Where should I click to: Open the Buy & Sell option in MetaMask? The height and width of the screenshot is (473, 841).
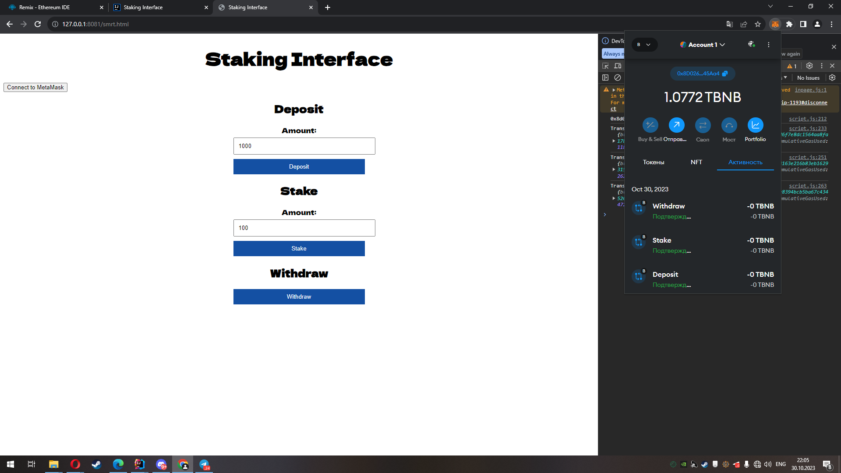click(650, 126)
